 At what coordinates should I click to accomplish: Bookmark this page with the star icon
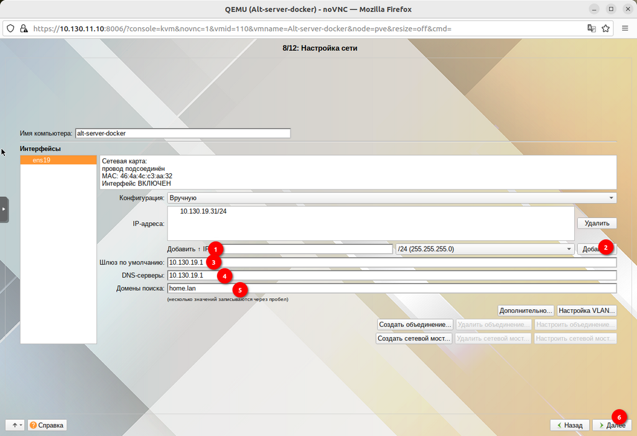click(x=605, y=29)
